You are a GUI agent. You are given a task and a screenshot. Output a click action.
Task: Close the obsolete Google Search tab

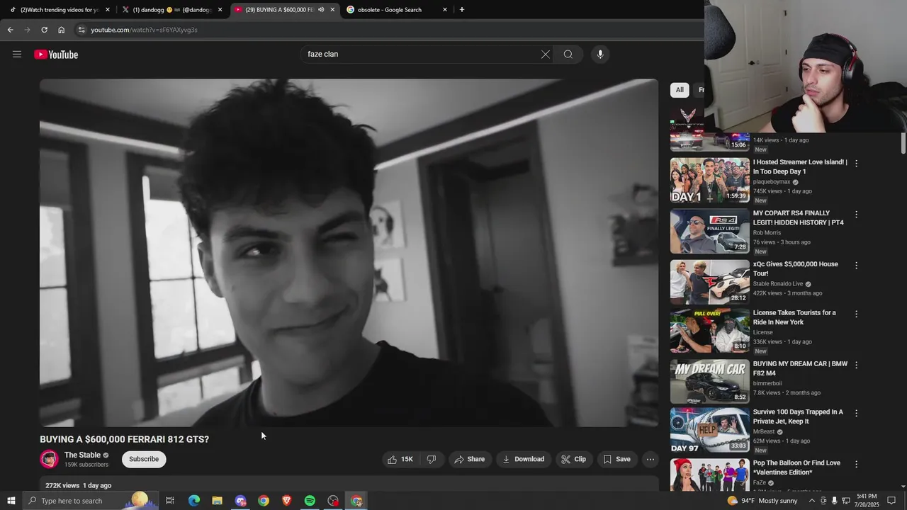tap(445, 10)
